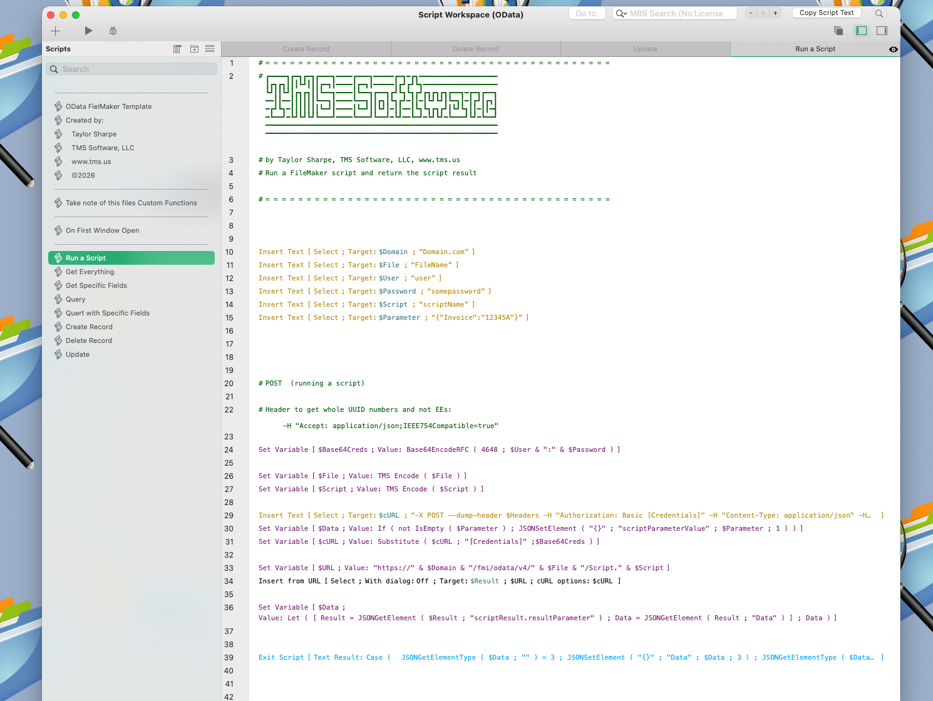Click the magnifier icon beside Copy Script Text

coord(879,13)
